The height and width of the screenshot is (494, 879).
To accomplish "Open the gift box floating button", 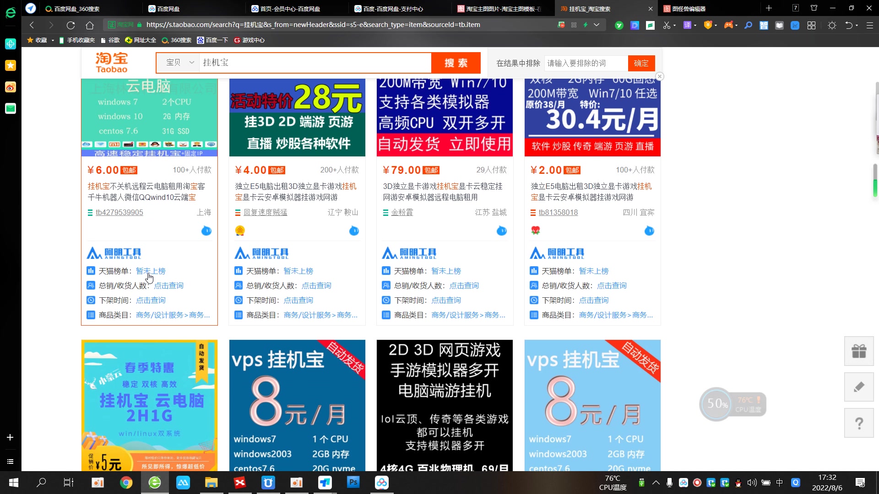I will [x=859, y=351].
